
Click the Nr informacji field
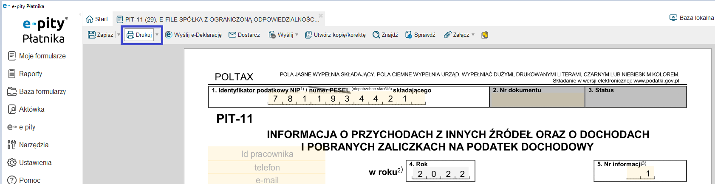pos(640,173)
